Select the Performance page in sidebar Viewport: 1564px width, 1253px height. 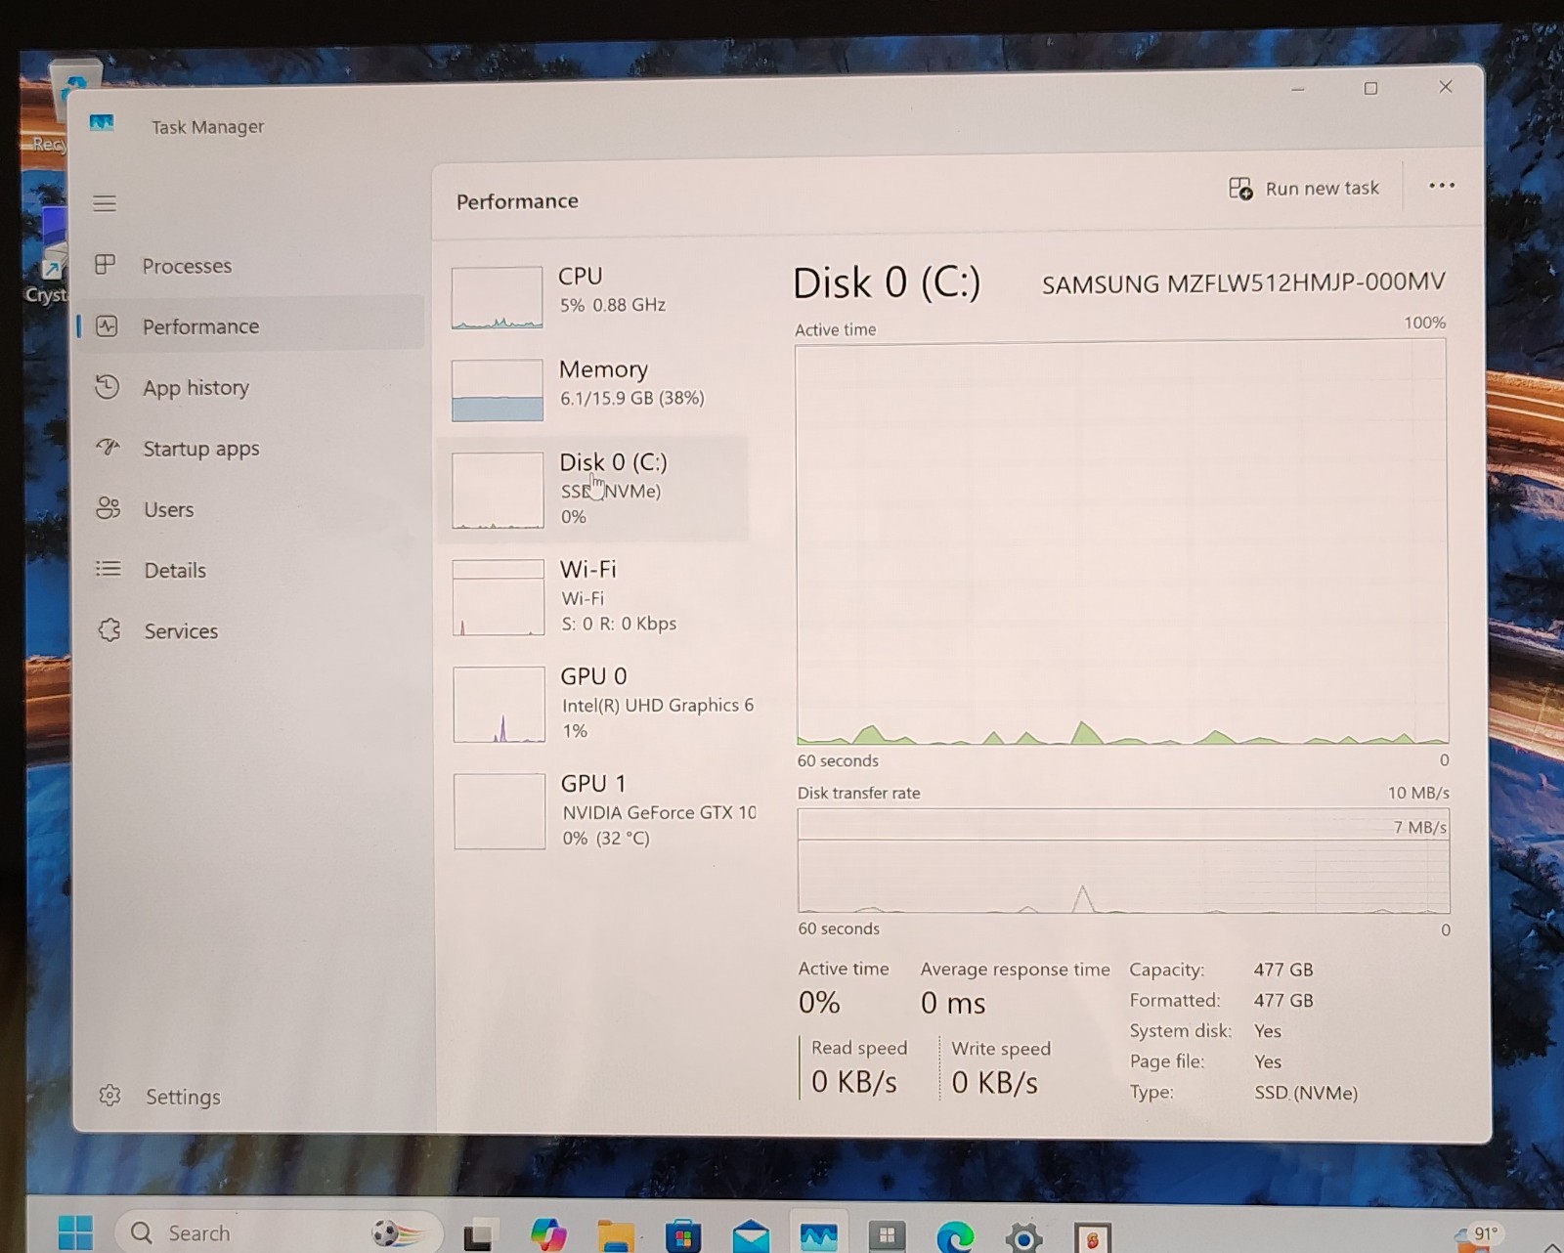250,326
